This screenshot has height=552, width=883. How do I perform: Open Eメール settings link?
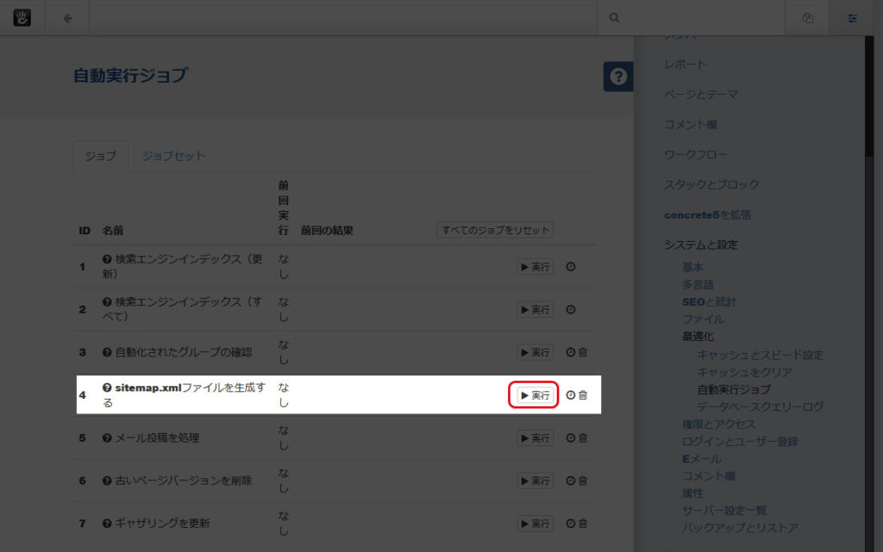pyautogui.click(x=702, y=459)
